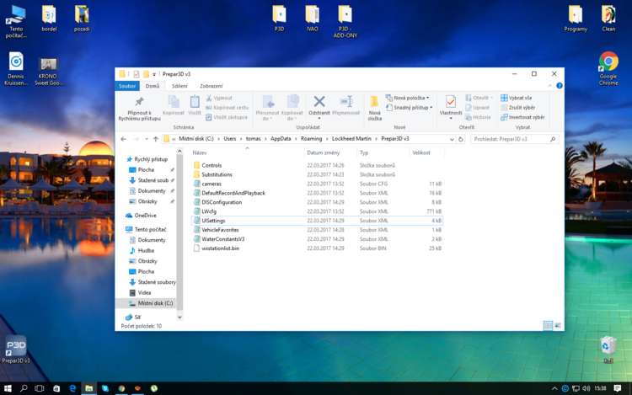632x395 pixels.
Task: Open Quick Access Toolbar customize arrow
Action: [x=154, y=74]
